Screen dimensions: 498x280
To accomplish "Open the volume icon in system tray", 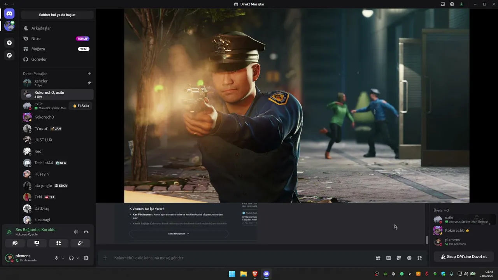I will coord(466,274).
